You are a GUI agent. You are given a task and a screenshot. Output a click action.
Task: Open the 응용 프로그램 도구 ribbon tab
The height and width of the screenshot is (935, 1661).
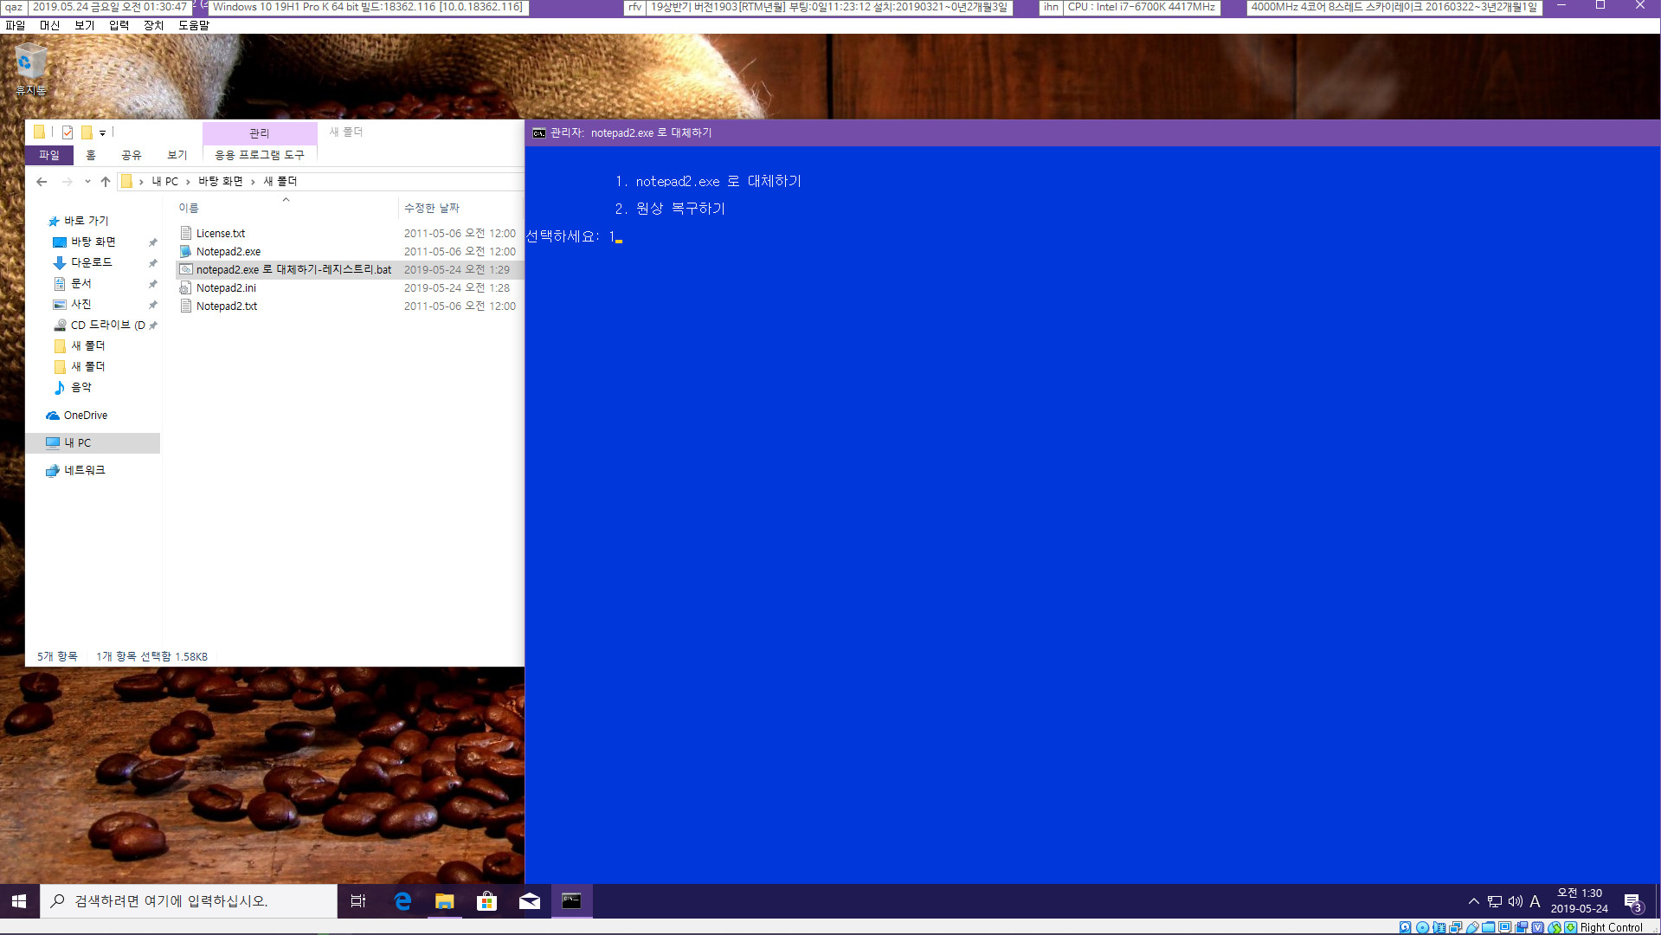pyautogui.click(x=260, y=155)
